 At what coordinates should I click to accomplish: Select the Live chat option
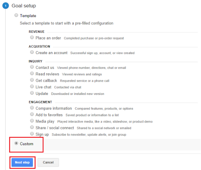(x=32, y=87)
